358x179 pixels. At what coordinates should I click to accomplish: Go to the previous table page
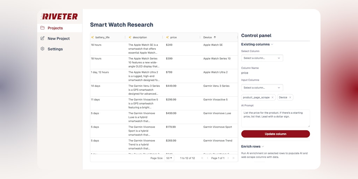(x=208, y=158)
